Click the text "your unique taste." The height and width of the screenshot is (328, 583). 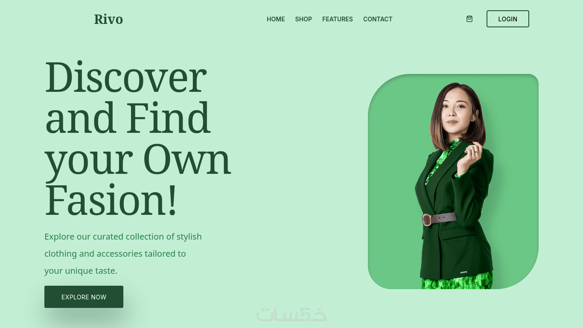click(x=81, y=271)
